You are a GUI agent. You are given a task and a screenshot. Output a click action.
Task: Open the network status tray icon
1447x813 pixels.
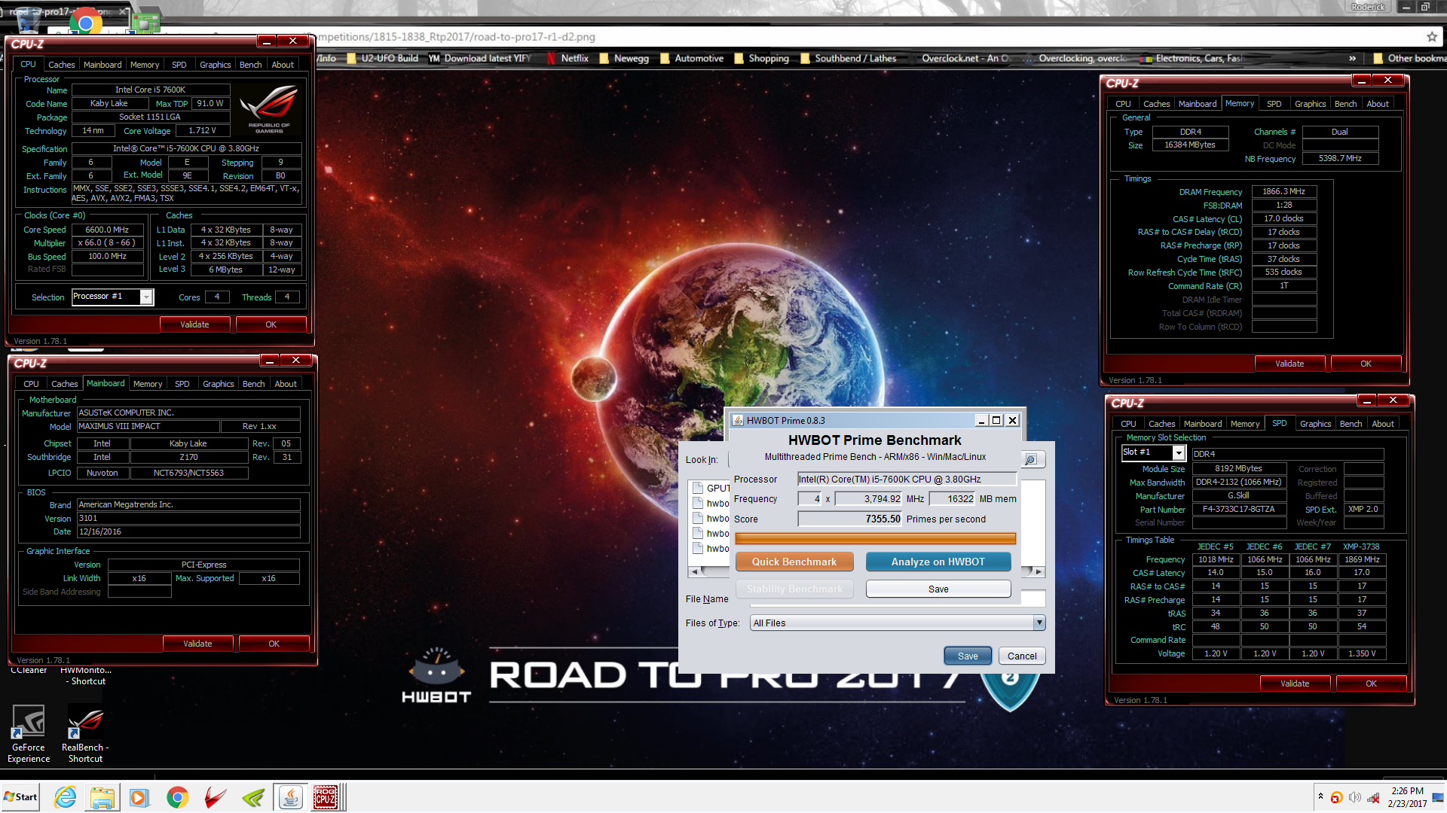(x=1374, y=797)
